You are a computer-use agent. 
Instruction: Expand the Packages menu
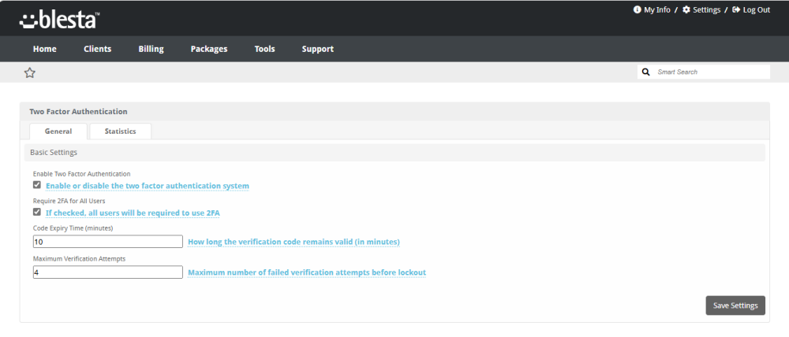click(x=209, y=49)
